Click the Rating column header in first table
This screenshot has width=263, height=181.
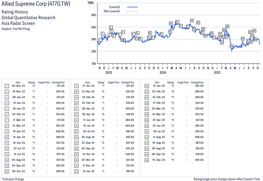[31, 82]
